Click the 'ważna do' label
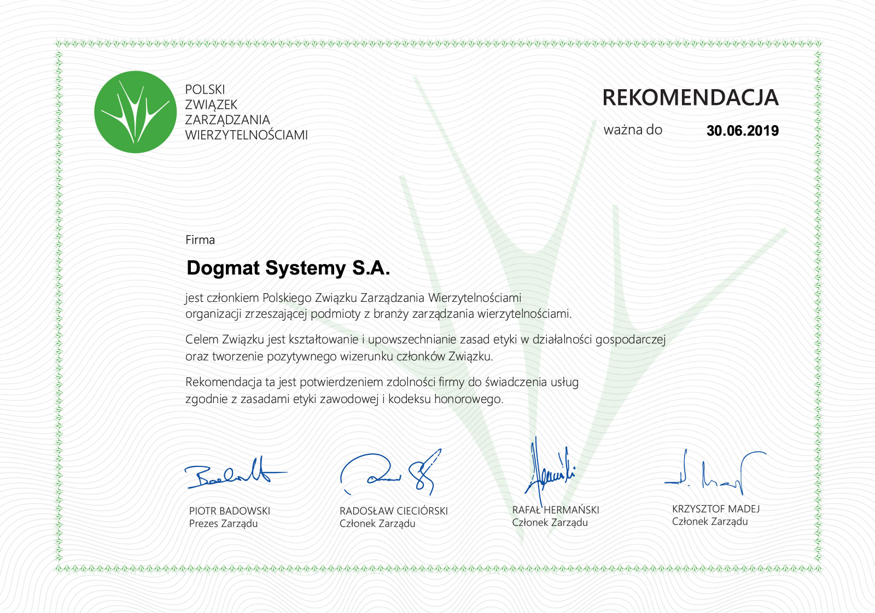The image size is (875, 613). (x=633, y=130)
